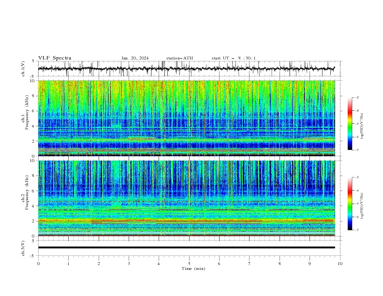This screenshot has height=296, width=383.
Task: Click time axis tick label "3" at the bottom
Action: 129,264
